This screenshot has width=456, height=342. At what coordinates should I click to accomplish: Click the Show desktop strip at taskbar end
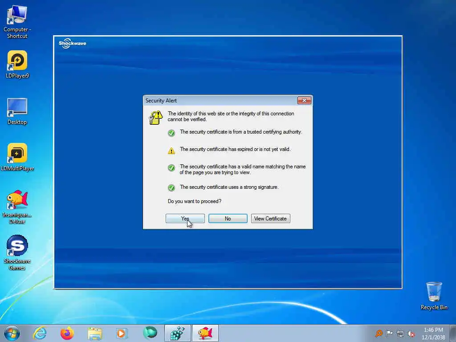[452, 333]
